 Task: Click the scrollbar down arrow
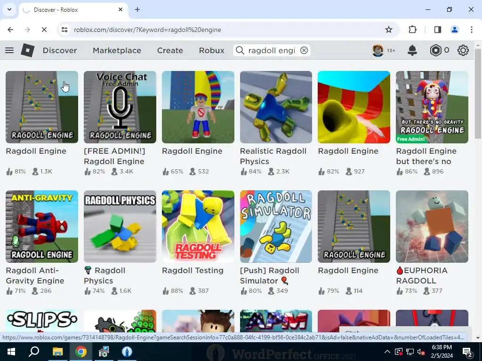478,337
